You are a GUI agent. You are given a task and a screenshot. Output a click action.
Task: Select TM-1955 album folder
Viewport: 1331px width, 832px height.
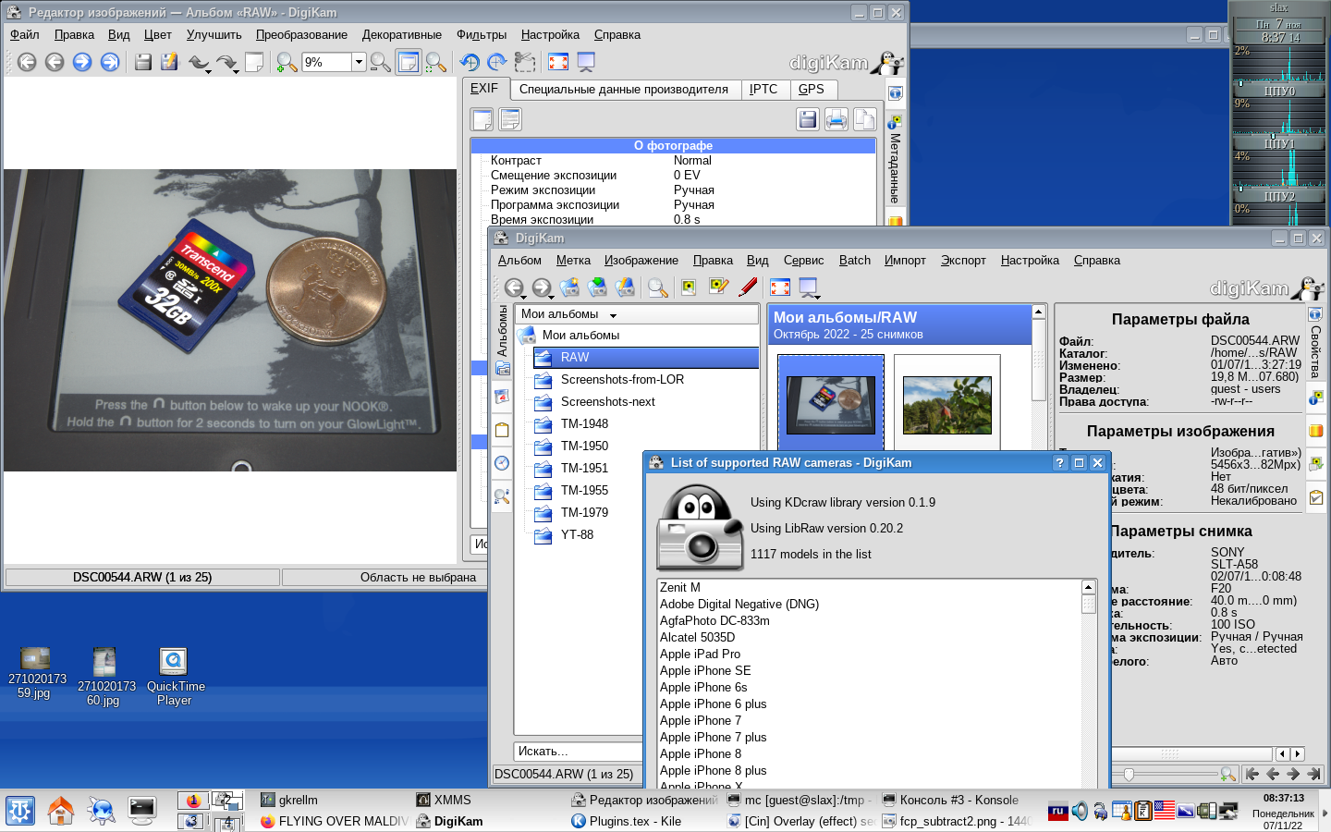[x=584, y=490]
